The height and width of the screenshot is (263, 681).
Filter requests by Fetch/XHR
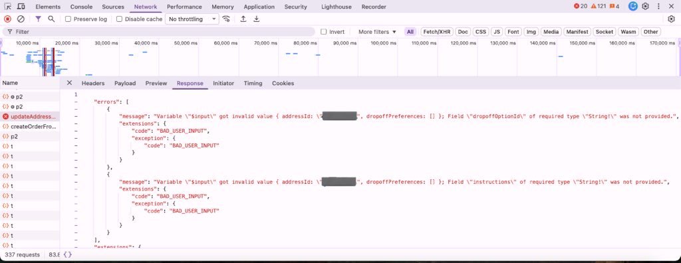pyautogui.click(x=437, y=32)
